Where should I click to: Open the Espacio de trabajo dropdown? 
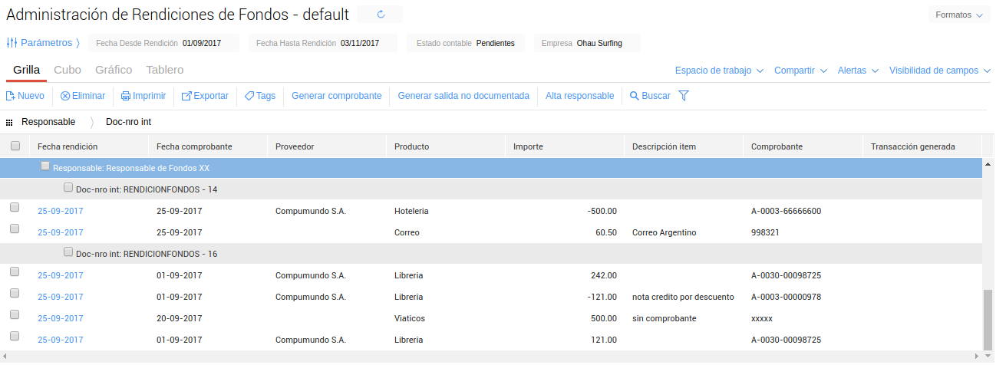click(719, 71)
